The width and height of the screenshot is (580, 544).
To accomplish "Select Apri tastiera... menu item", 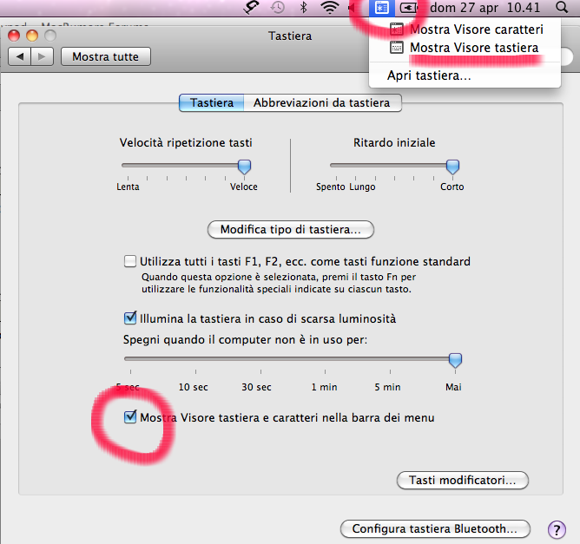I will (465, 75).
